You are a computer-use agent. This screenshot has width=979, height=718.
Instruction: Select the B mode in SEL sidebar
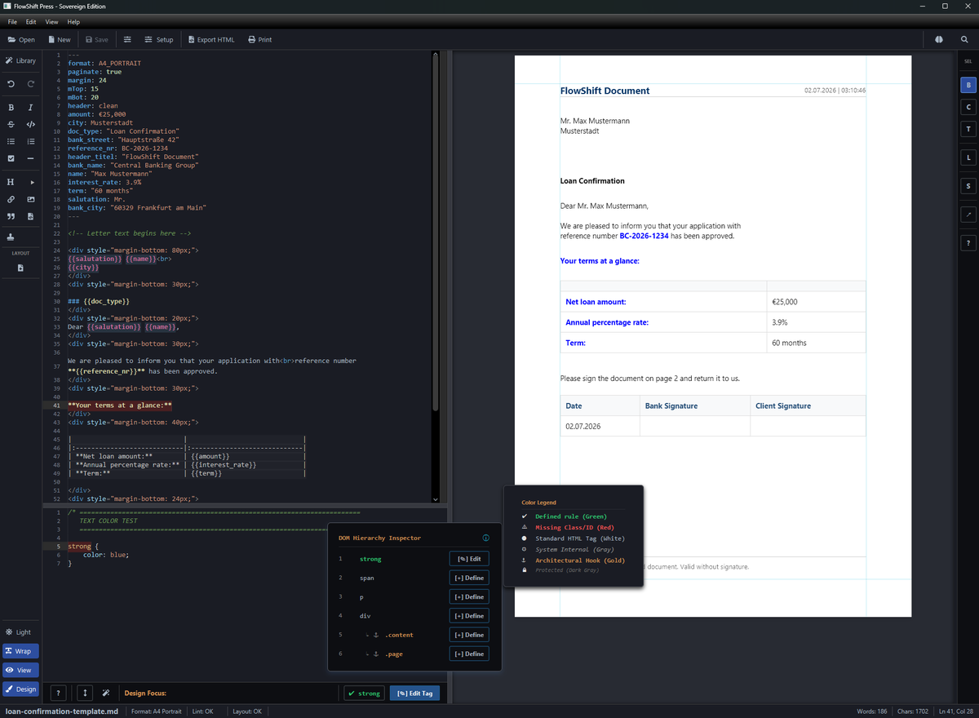pos(968,84)
